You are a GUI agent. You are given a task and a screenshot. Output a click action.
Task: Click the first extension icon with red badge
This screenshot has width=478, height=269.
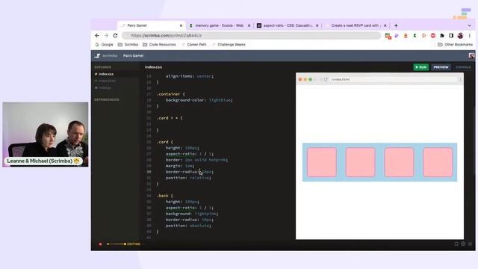[x=388, y=36]
